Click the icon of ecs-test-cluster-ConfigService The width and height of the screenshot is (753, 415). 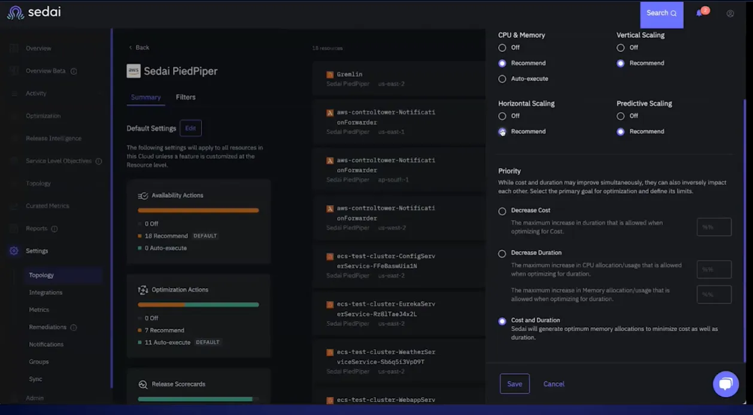coord(330,257)
